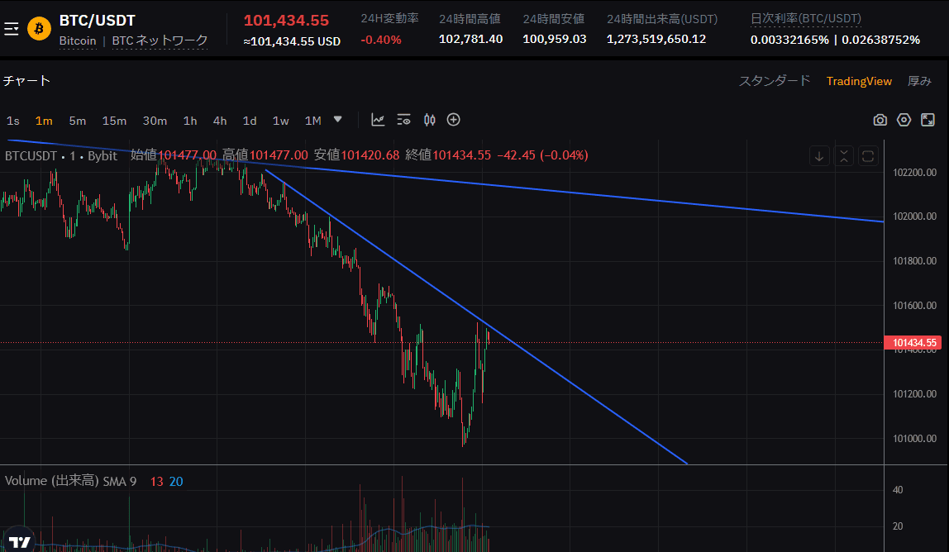This screenshot has height=552, width=949.
Task: Switch to the 厚み depth tab
Action: coord(919,81)
